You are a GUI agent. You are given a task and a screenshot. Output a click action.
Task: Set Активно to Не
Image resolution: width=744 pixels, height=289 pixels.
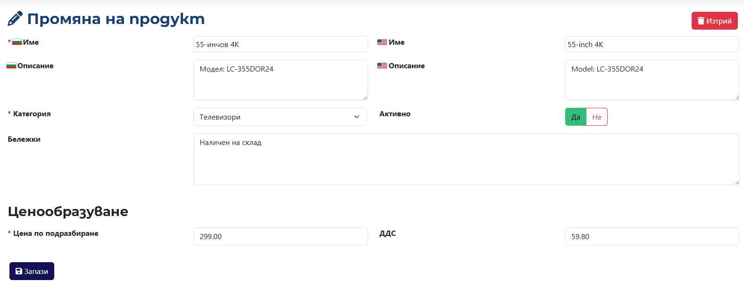(x=597, y=117)
